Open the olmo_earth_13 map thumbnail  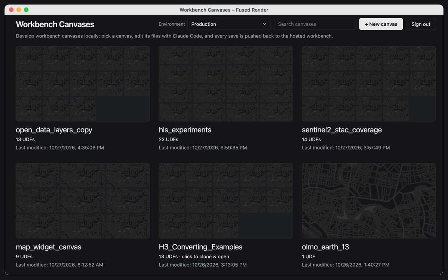coord(369,201)
